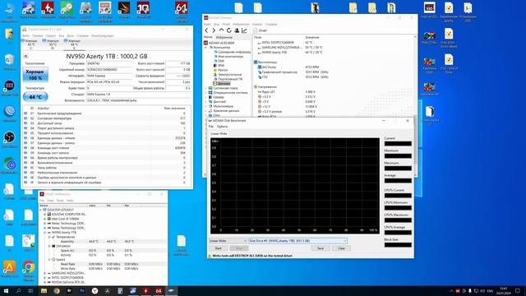Click the Хорошо 100 % health status button
This screenshot has width=526, height=296.
[x=35, y=75]
